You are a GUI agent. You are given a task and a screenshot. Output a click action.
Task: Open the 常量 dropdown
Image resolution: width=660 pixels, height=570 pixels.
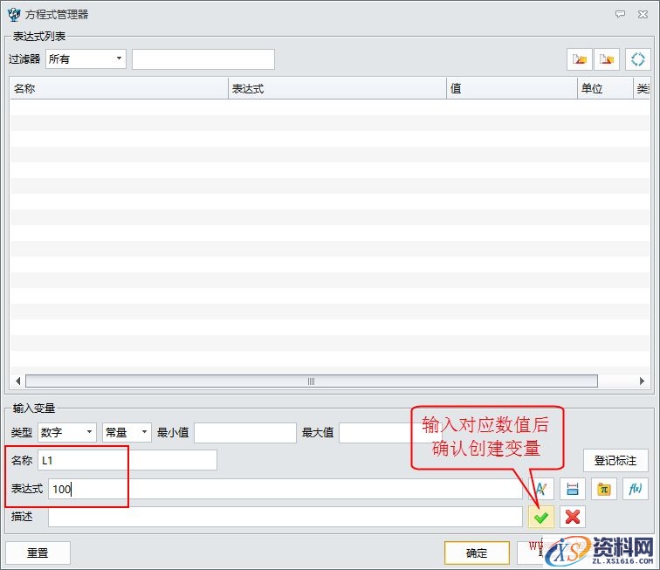(x=127, y=432)
